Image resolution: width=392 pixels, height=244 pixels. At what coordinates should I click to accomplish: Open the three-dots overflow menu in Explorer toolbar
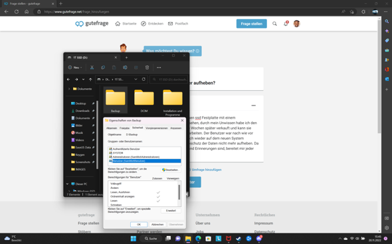click(x=159, y=68)
